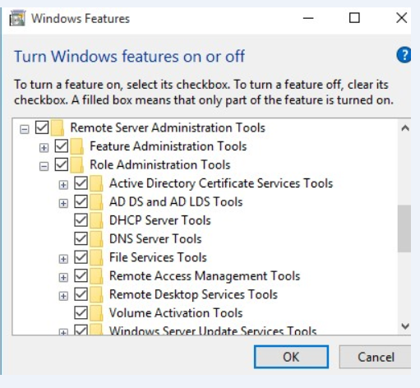Viewport: 420px width, 388px height.
Task: Select Remote Access Management Tools label
Action: coord(205,276)
